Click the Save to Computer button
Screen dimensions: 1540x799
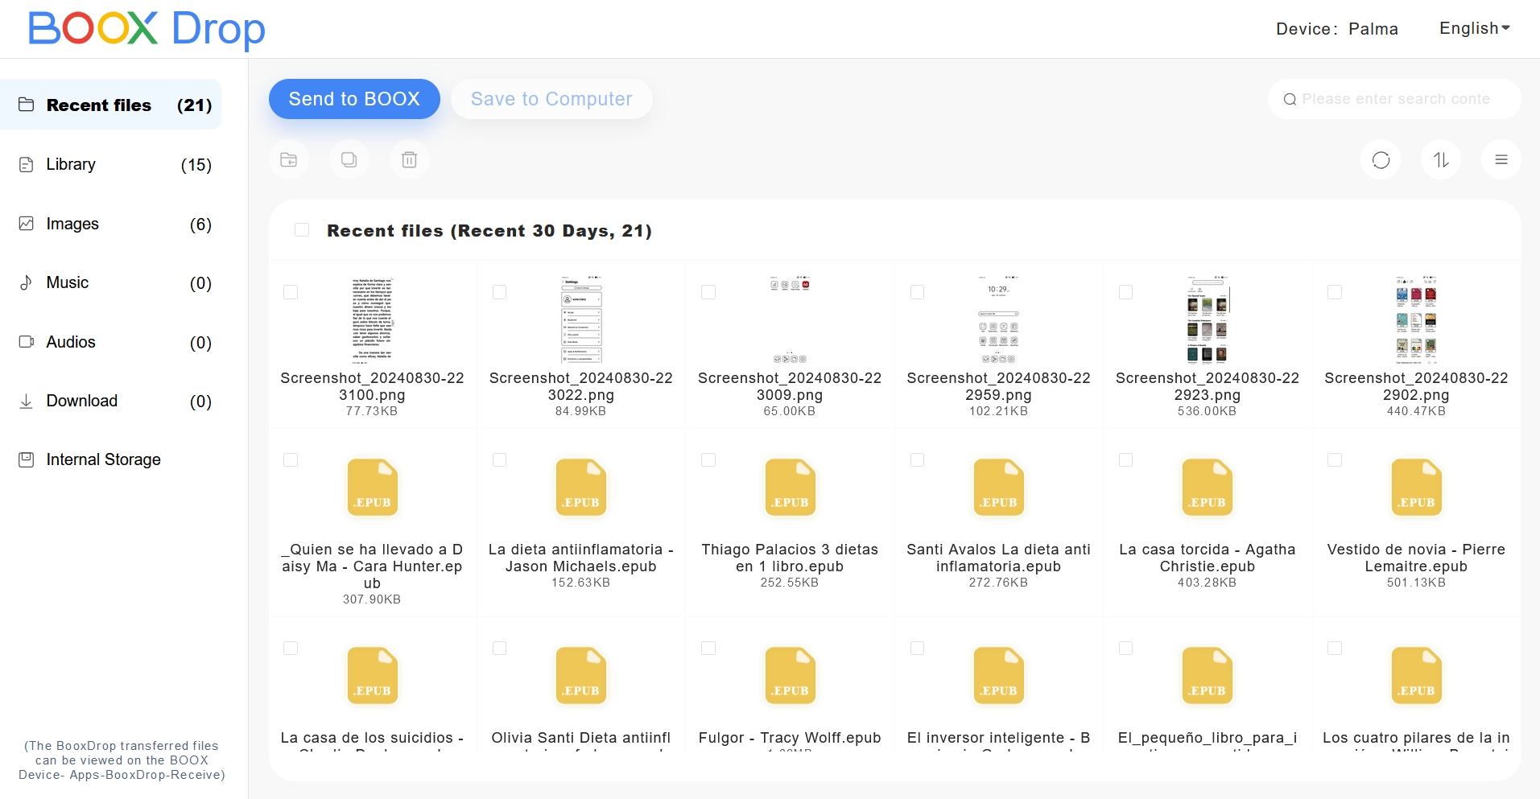pos(551,99)
